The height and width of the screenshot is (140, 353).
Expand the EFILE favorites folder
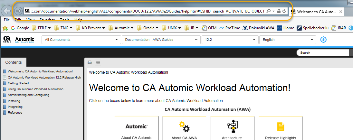pos(42,28)
